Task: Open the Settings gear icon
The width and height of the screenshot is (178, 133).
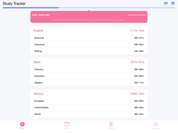Action: (156, 124)
